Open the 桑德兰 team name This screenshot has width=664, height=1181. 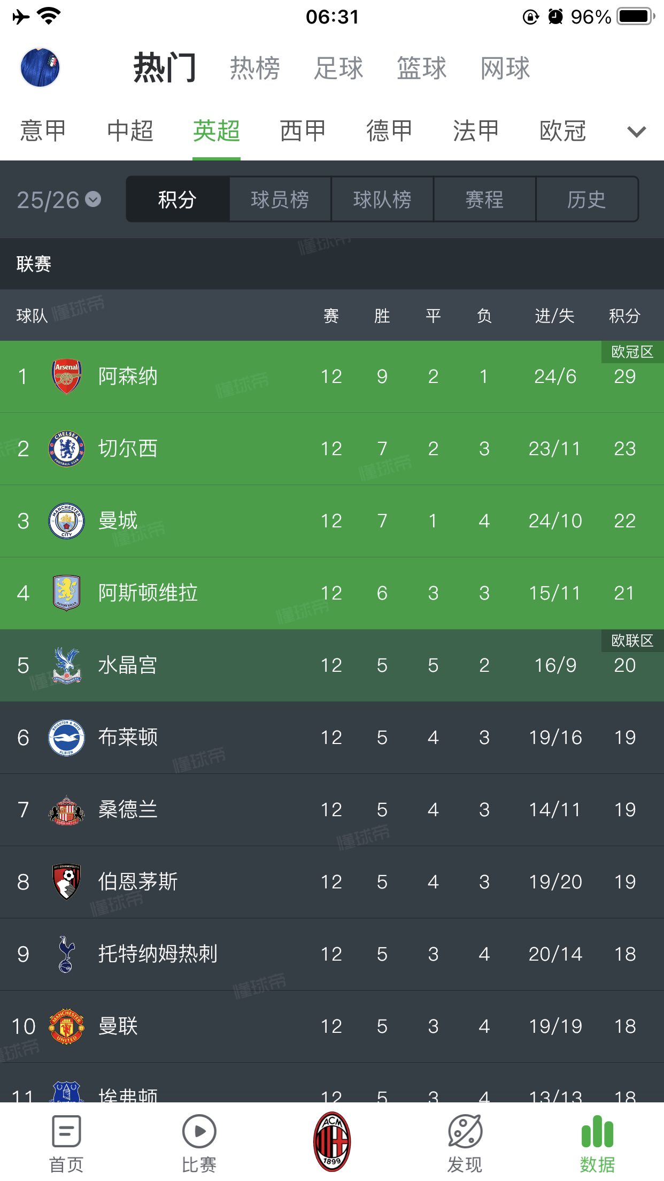[x=128, y=810]
